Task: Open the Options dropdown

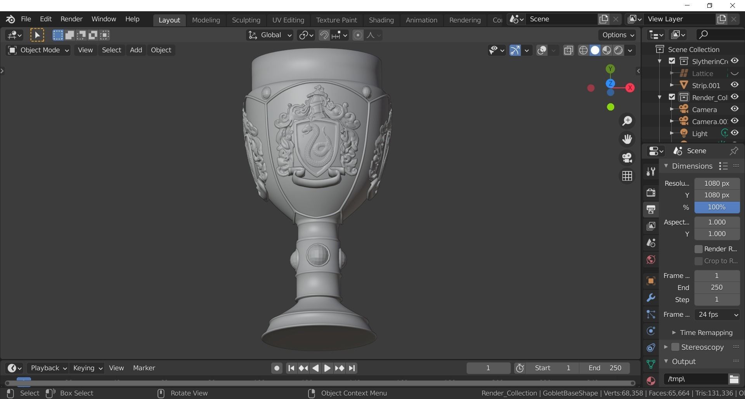Action: [617, 35]
